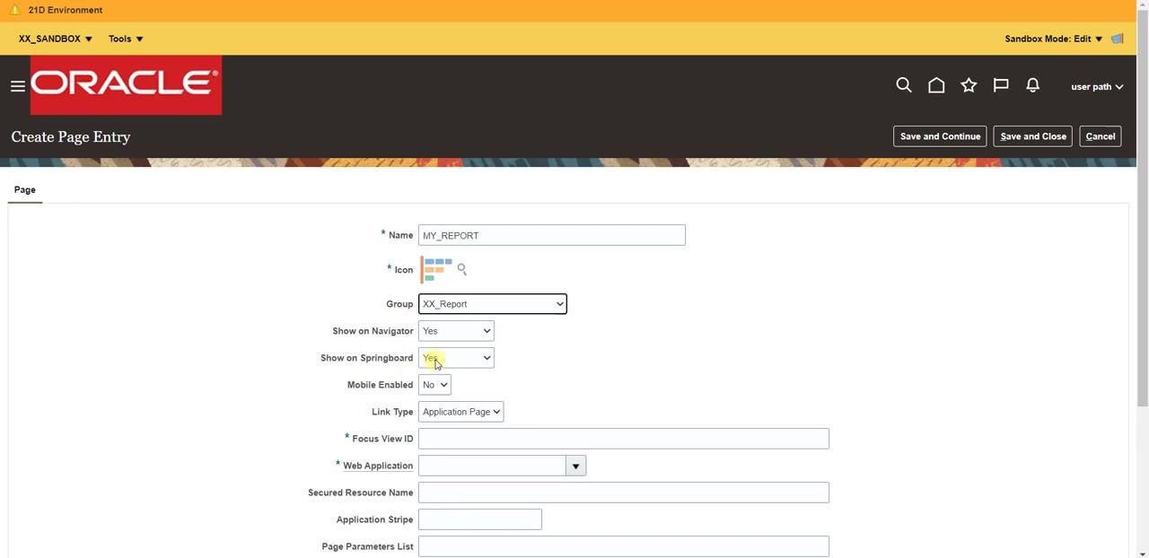The image size is (1149, 558).
Task: Click Save and Continue button
Action: 940,136
